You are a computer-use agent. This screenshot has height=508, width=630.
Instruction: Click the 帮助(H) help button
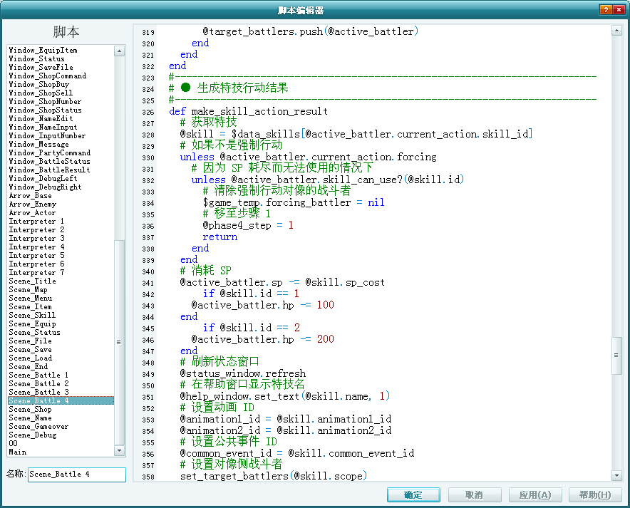tap(596, 494)
